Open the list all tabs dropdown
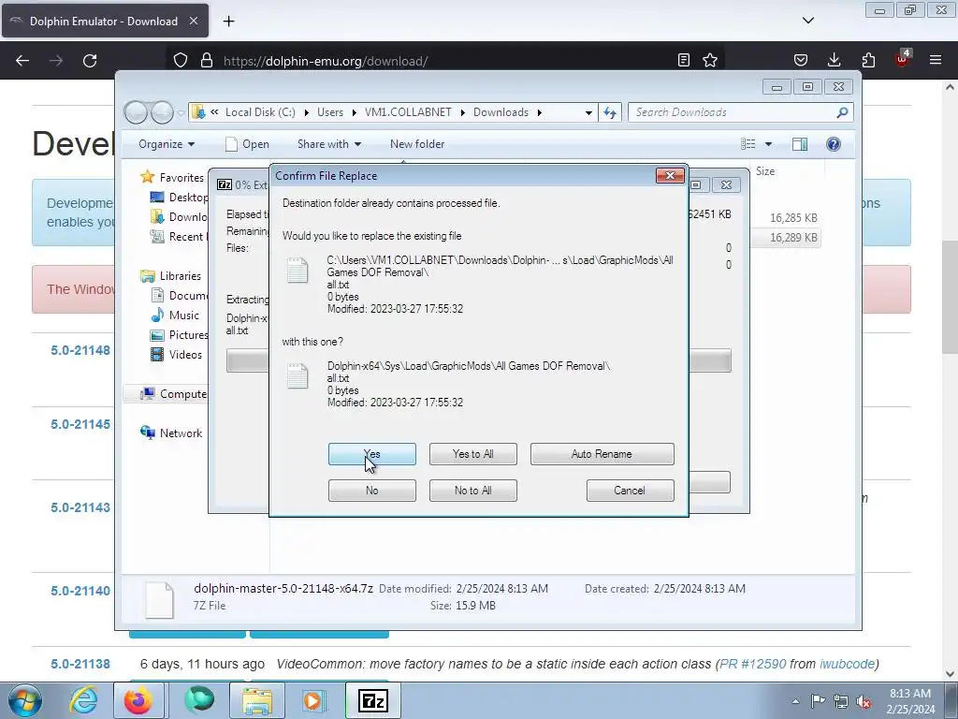Viewport: 958px width, 719px height. click(x=808, y=21)
